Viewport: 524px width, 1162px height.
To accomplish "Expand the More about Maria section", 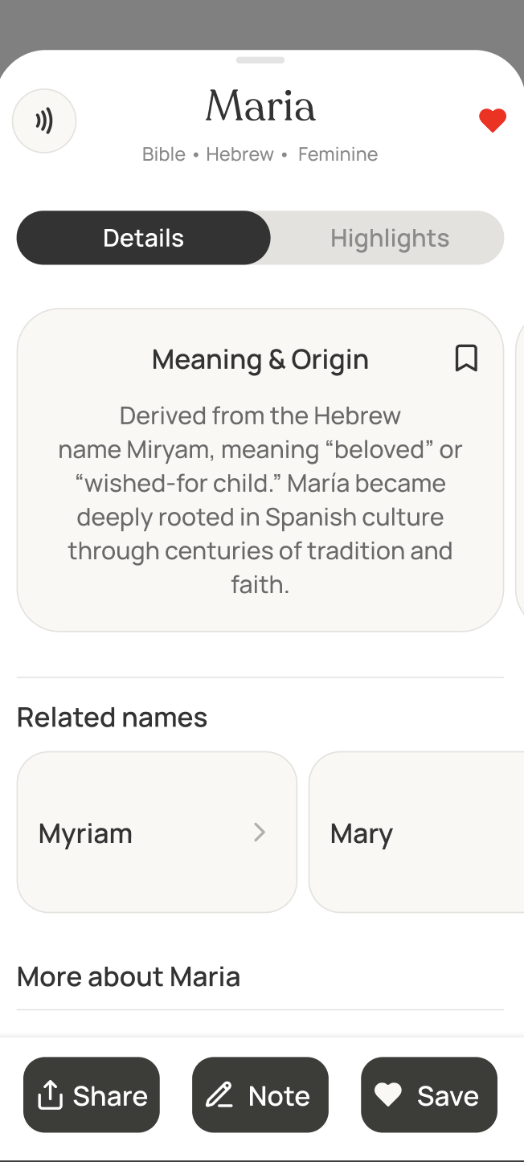I will [x=129, y=977].
